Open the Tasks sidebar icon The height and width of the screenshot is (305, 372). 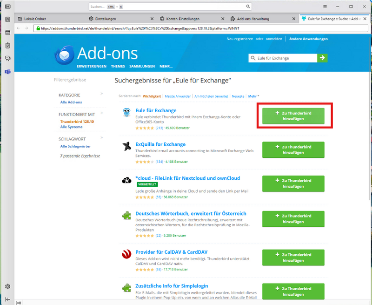tap(7, 45)
